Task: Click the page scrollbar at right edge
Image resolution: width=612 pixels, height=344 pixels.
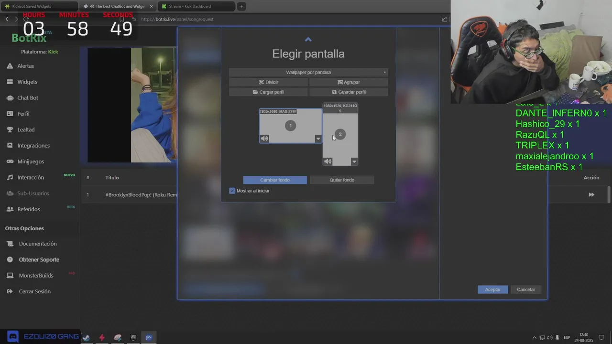Action: (609, 194)
